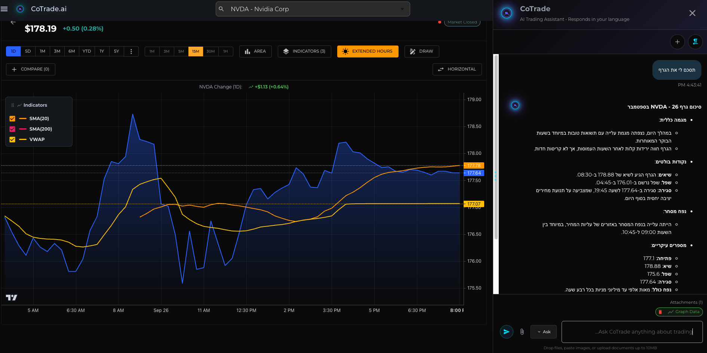Uncheck the VWAP indicator
Viewport: 707px width, 353px height.
[x=12, y=140]
